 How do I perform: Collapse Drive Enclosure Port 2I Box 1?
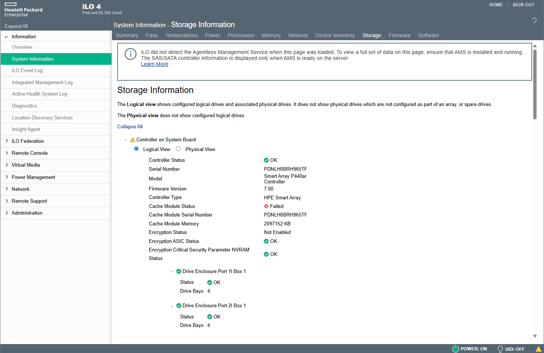point(172,306)
